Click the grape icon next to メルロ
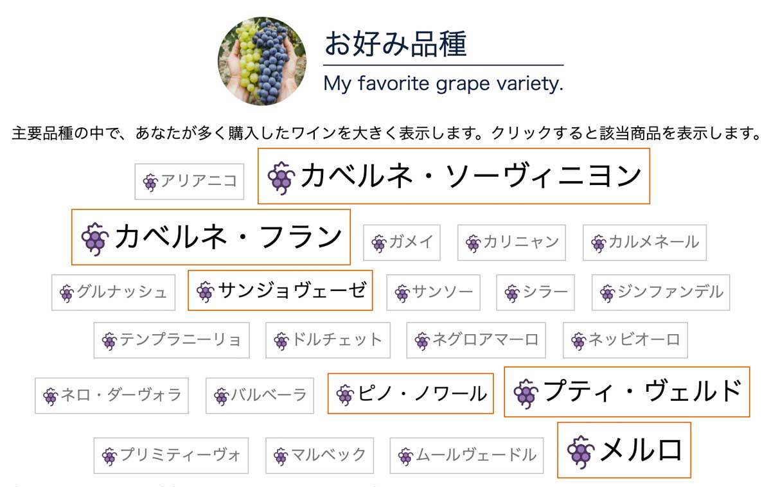 pos(580,451)
